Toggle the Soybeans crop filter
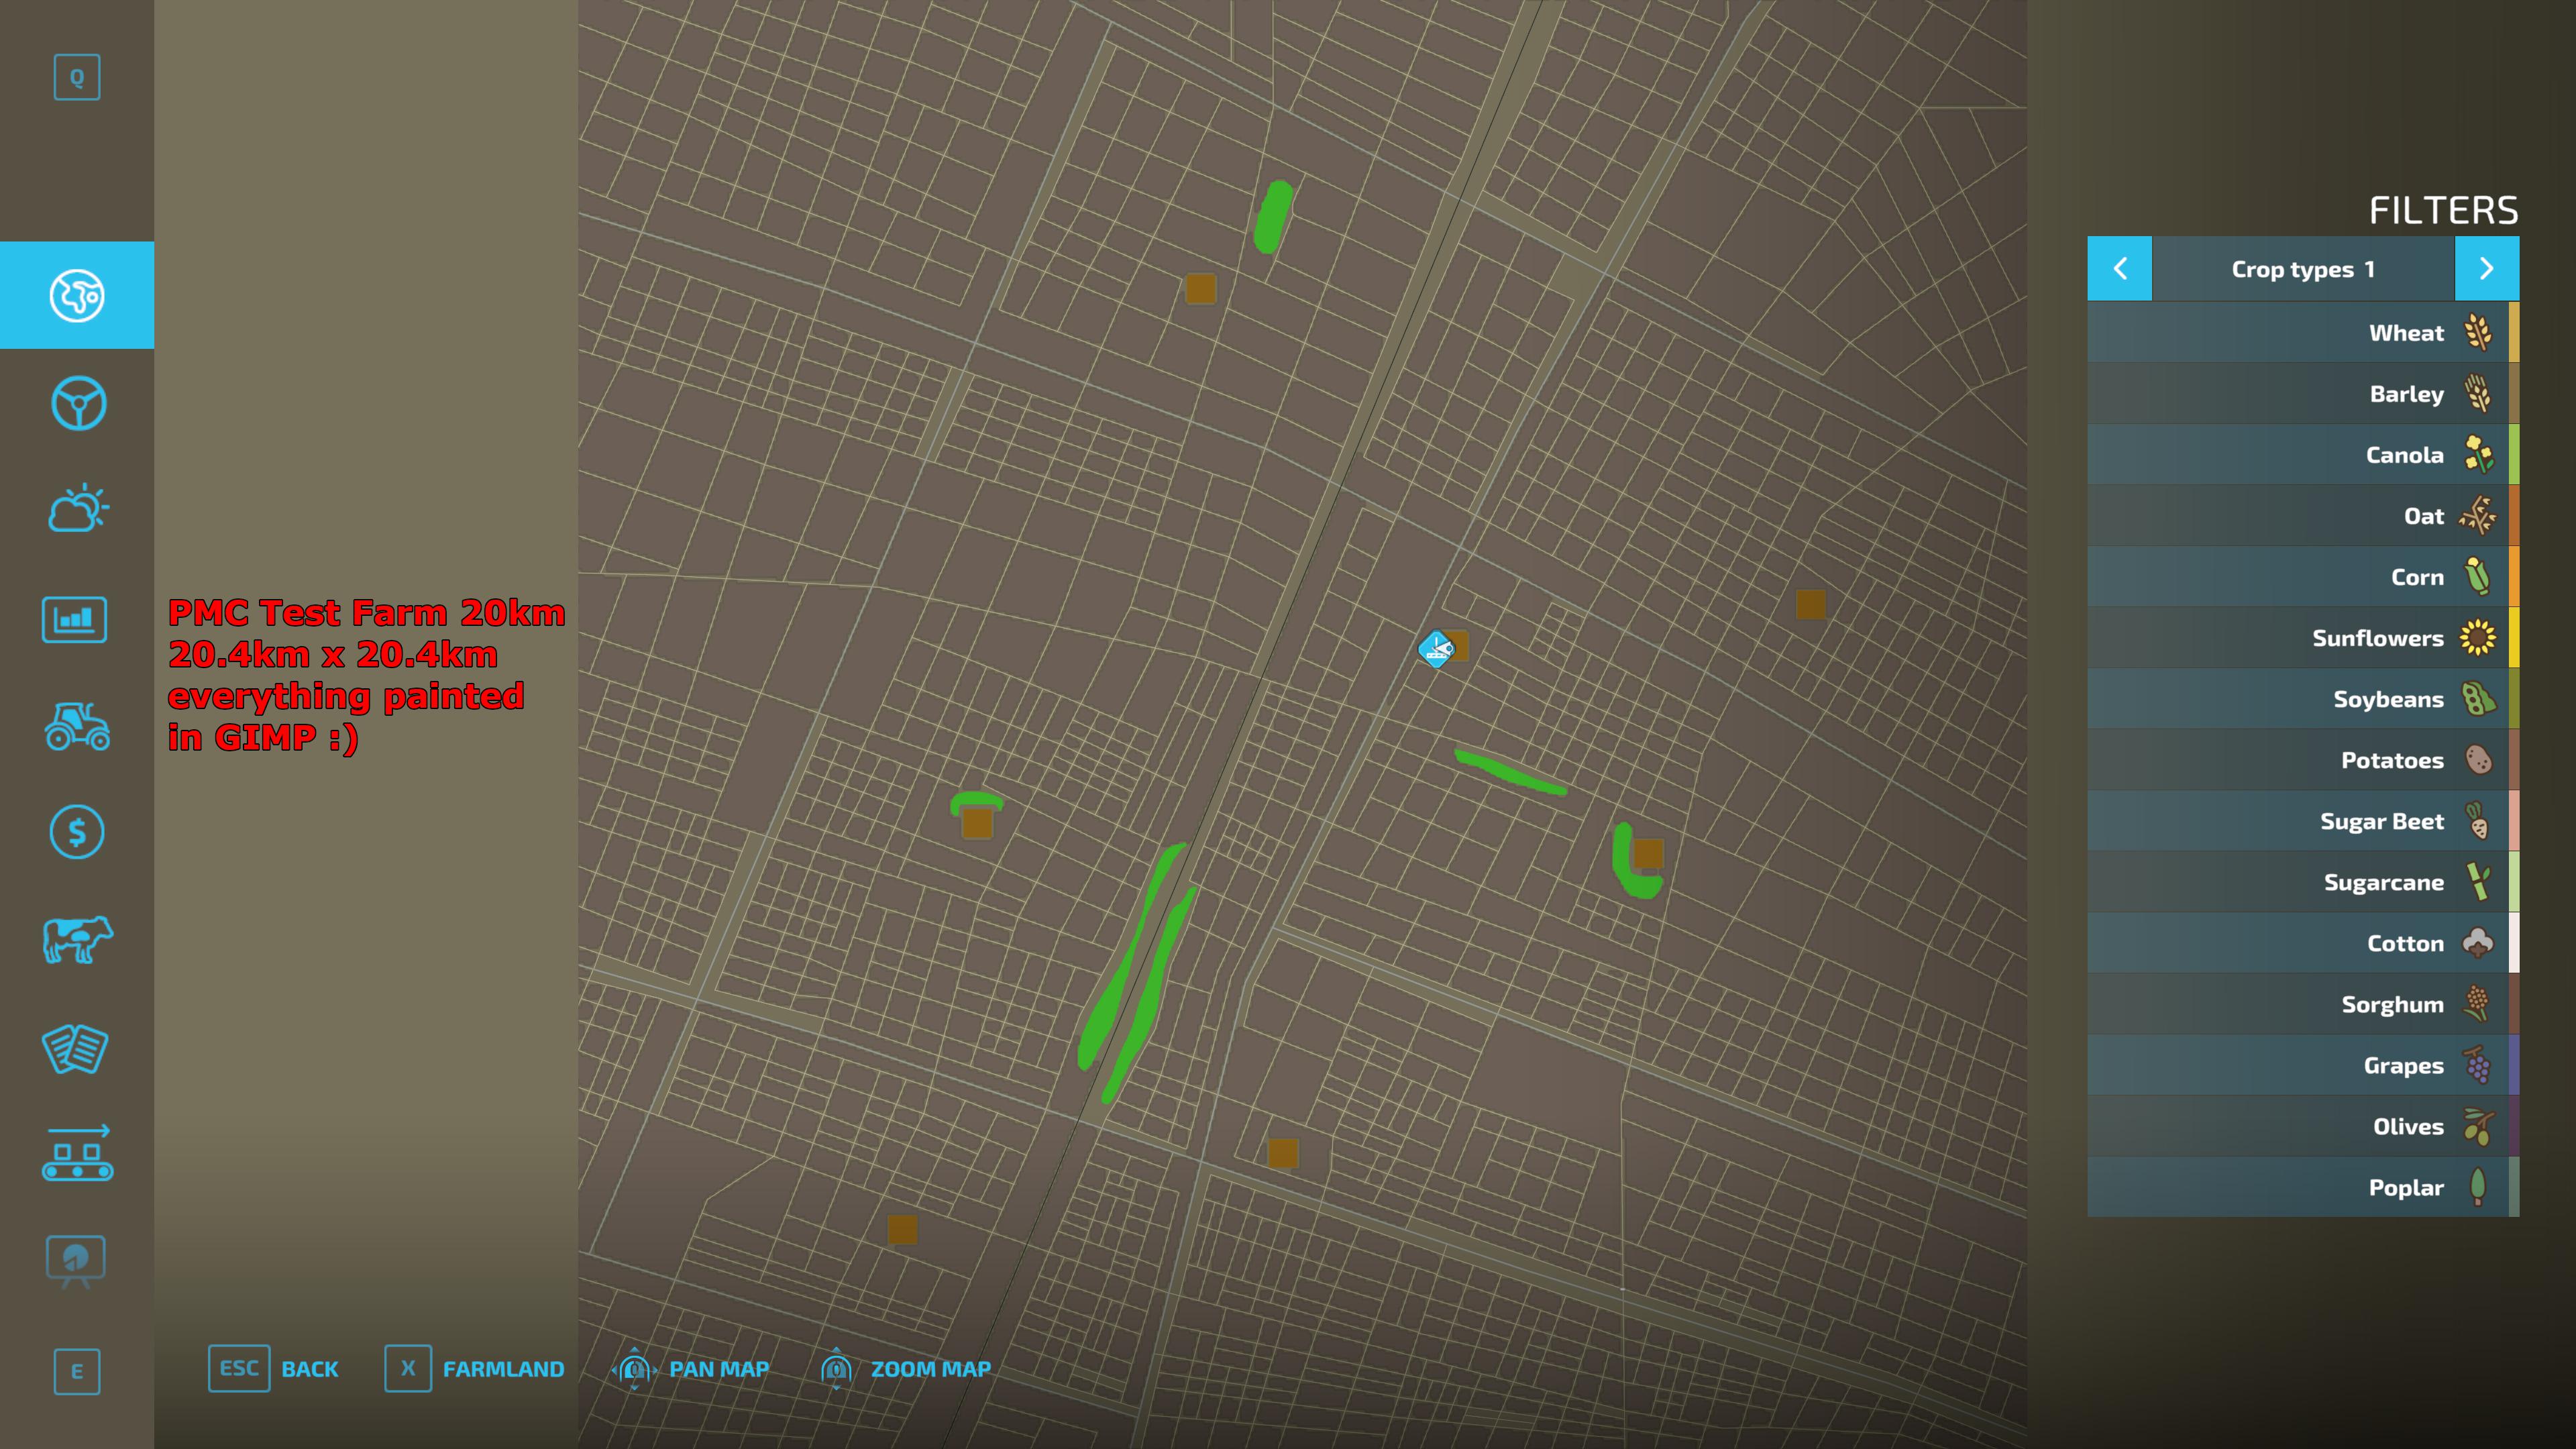Image resolution: width=2576 pixels, height=1449 pixels. pos(2303,698)
